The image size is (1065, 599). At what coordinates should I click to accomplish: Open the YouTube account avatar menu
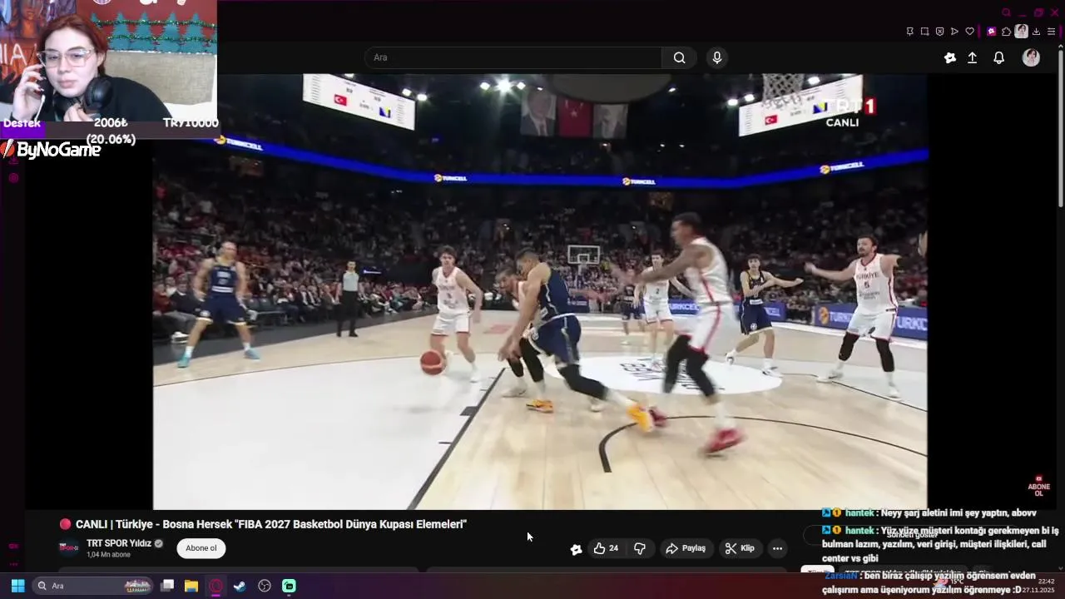[x=1031, y=57]
